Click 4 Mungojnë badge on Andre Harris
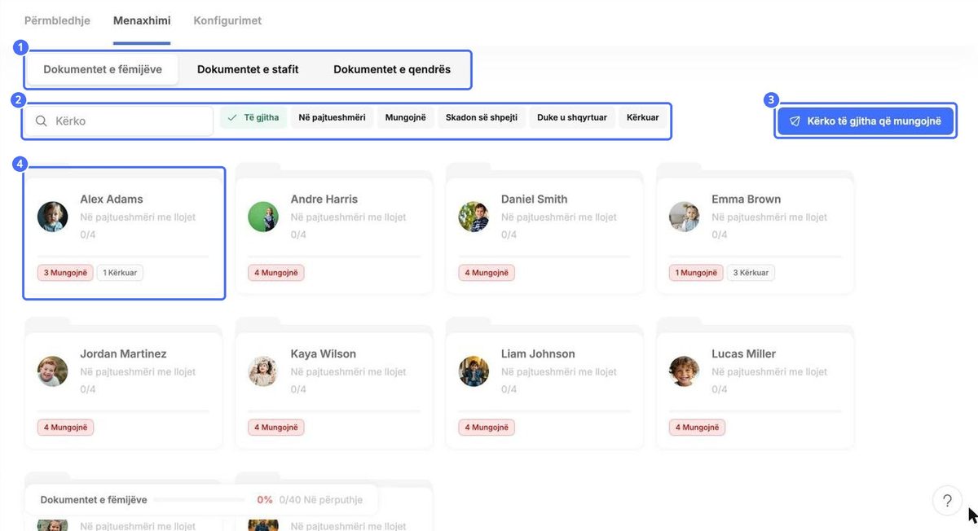The height and width of the screenshot is (531, 978). pos(276,273)
